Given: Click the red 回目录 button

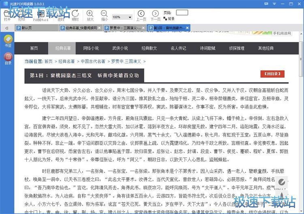Looking at the screenshot, I should tap(272, 74).
